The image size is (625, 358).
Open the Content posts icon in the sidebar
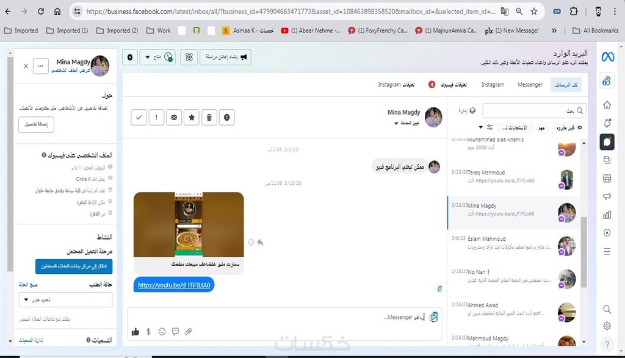[607, 160]
